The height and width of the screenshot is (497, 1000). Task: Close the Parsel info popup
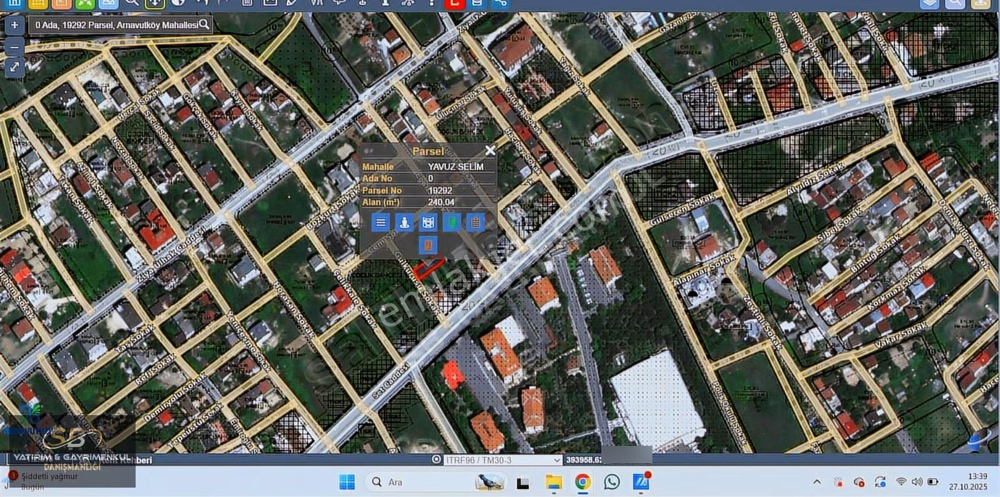click(490, 150)
